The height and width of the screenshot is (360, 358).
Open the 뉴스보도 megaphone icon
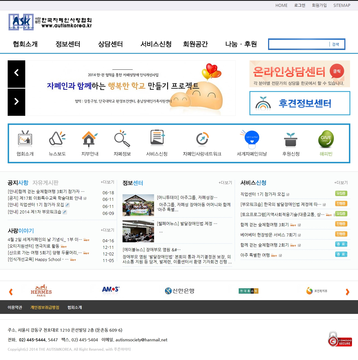click(57, 138)
